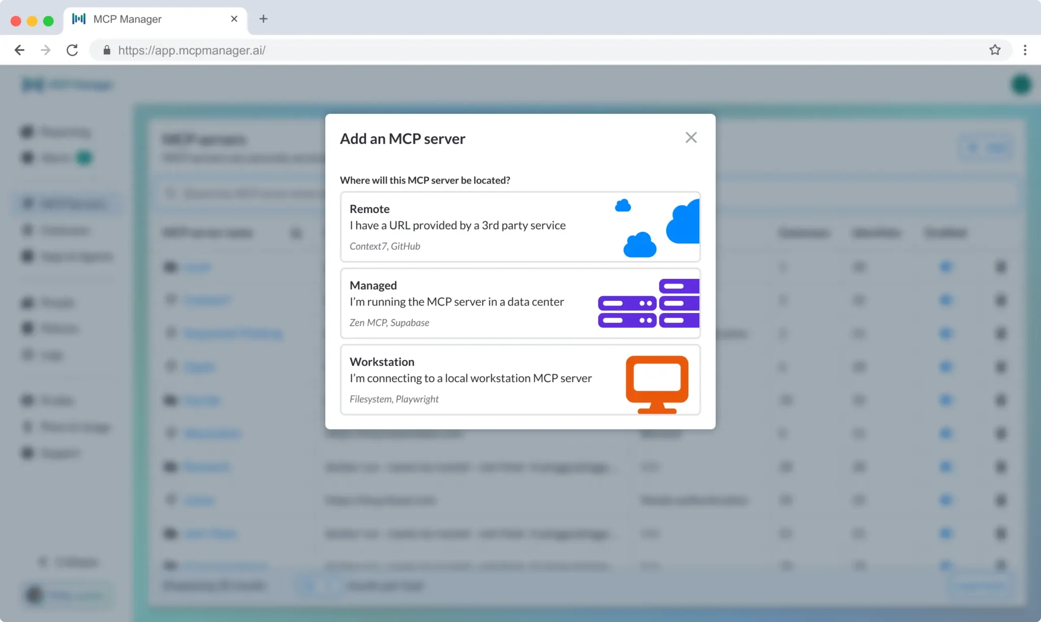1041x622 pixels.
Task: Close the MCP Manager browser tab
Action: (x=234, y=19)
